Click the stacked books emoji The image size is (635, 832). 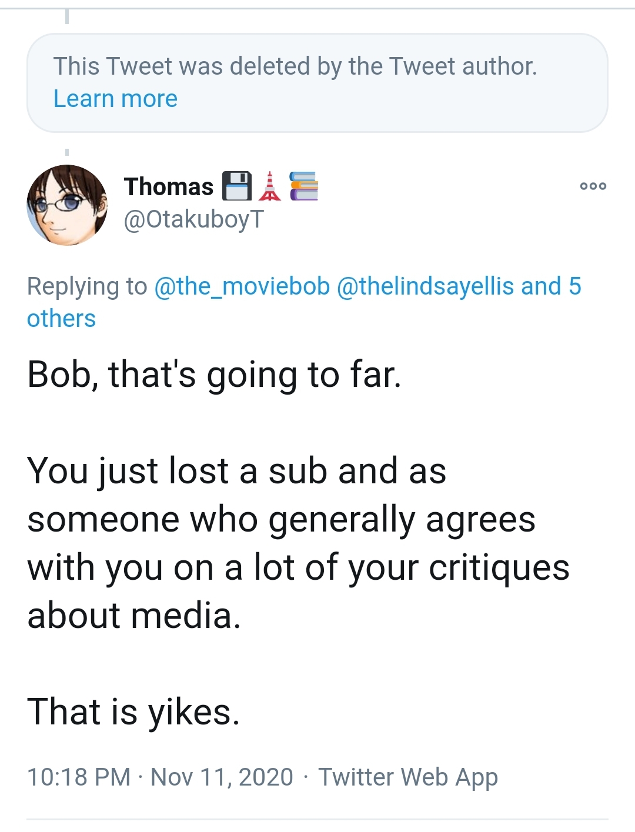pyautogui.click(x=304, y=186)
